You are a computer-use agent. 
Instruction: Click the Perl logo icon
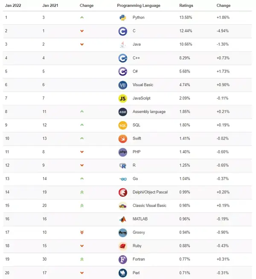[123, 273]
